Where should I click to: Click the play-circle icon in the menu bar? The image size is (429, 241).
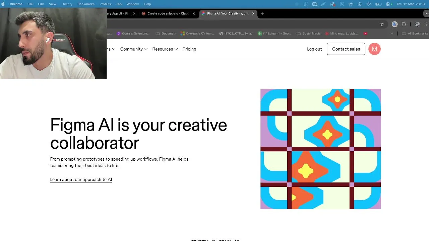point(360,4)
